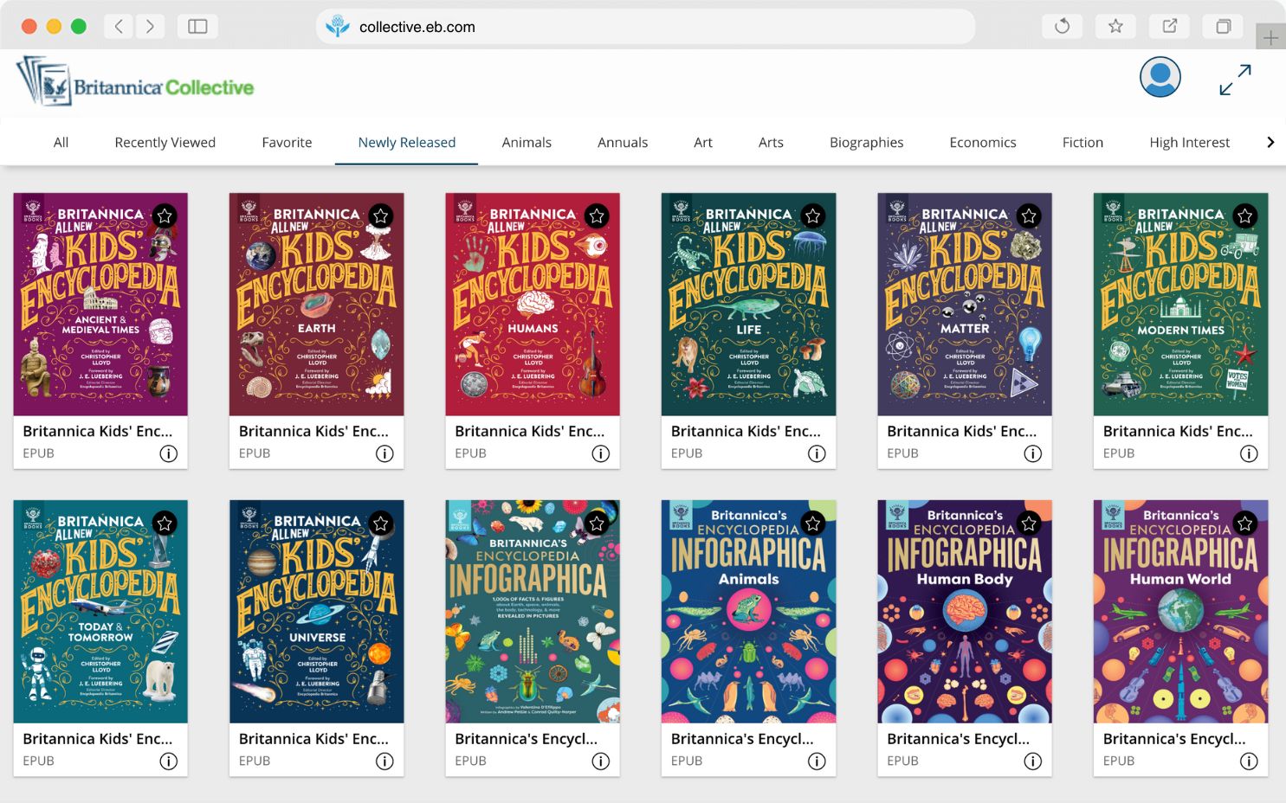Open the user profile avatar
1286x803 pixels.
point(1160,78)
